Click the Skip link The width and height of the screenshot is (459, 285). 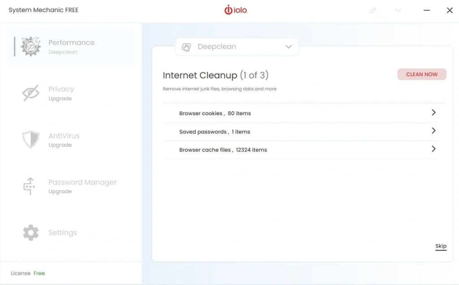click(441, 246)
